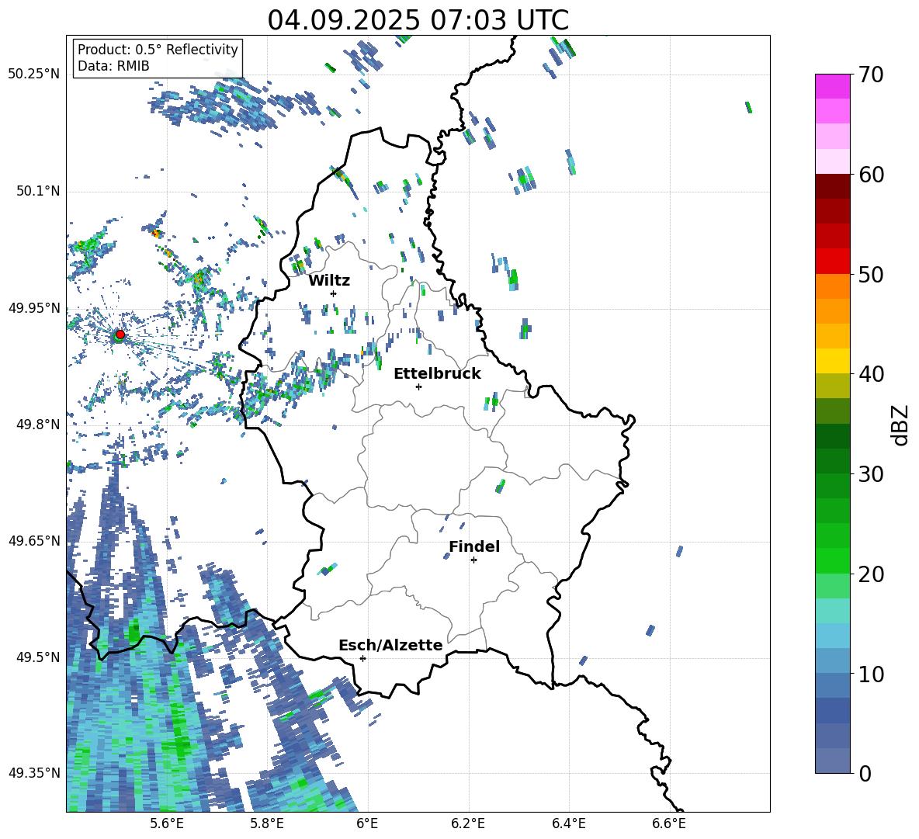The height and width of the screenshot is (839, 919).
Task: Click the turquoise colorbar swatch above 15 dBZ
Action: click(x=832, y=611)
